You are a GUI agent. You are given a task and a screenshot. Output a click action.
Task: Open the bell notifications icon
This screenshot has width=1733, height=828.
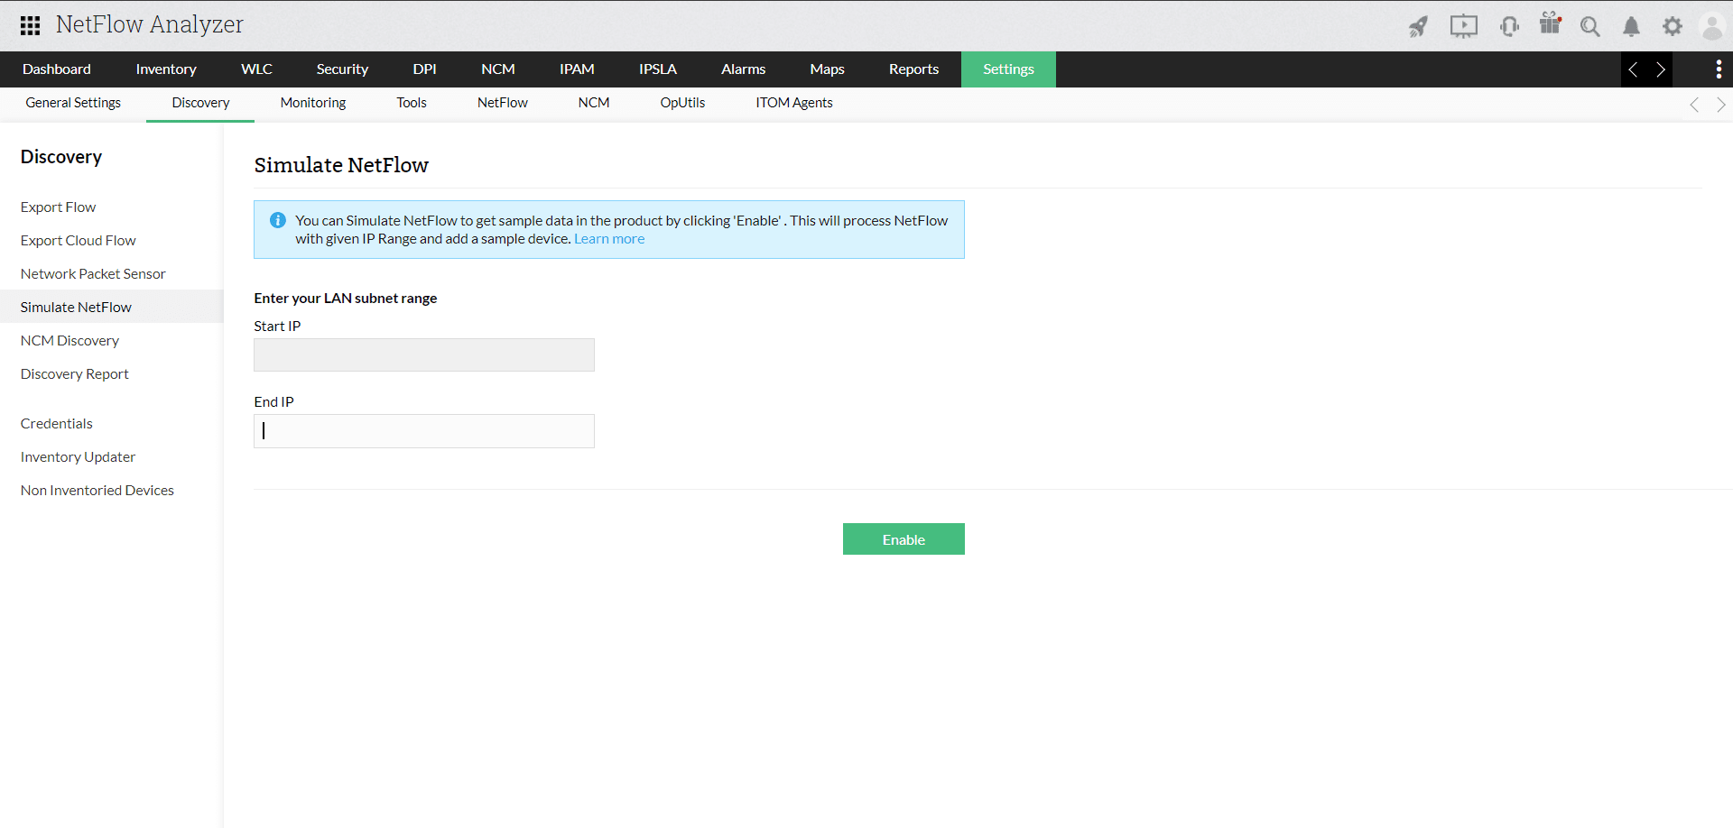click(1631, 26)
